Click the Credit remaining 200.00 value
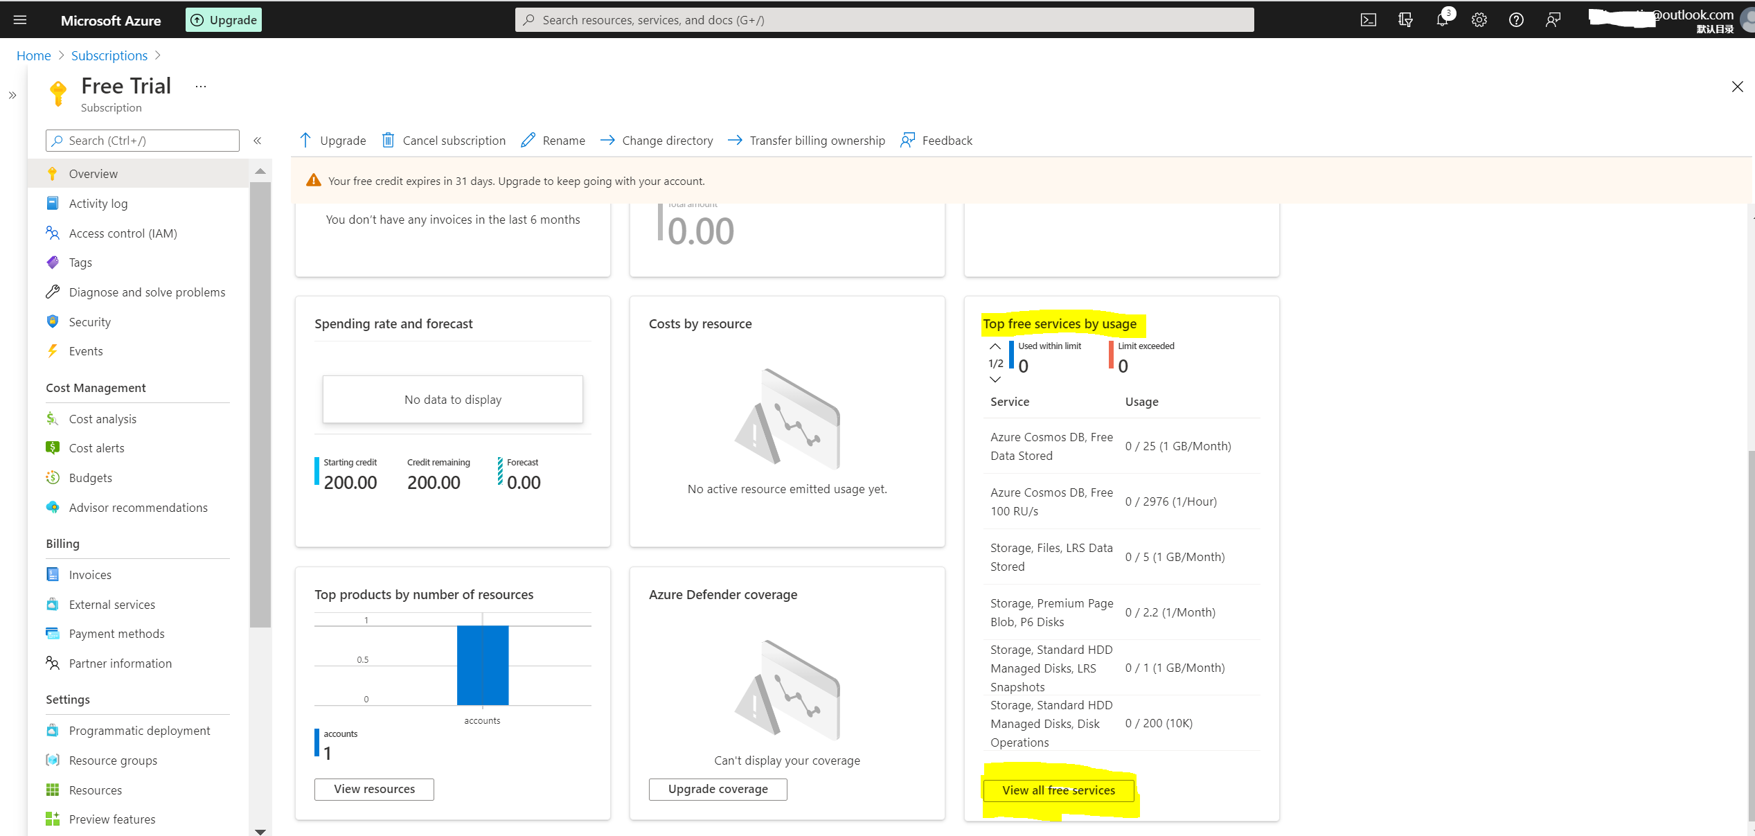 (x=434, y=483)
